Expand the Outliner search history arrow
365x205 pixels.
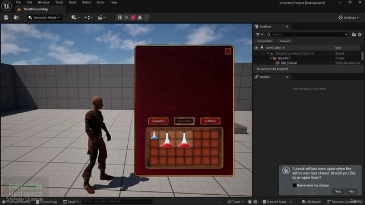click(x=346, y=34)
